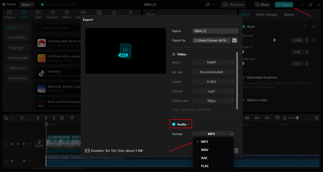The width and height of the screenshot is (323, 172).
Task: Open the Shortcuts button
Action: click(233, 5)
